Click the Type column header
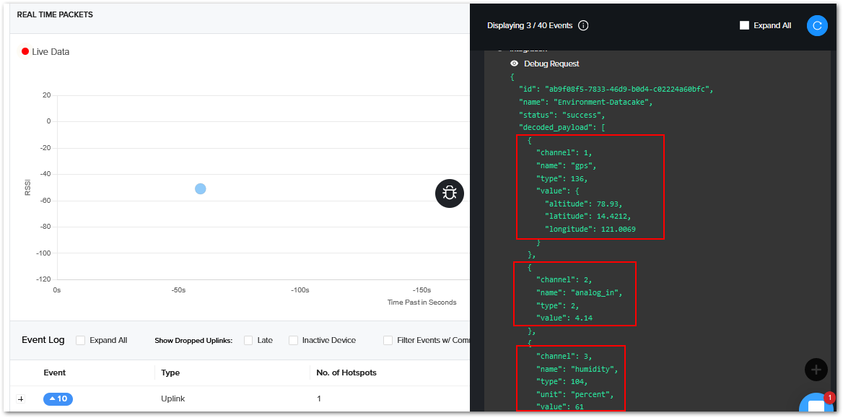 click(170, 373)
